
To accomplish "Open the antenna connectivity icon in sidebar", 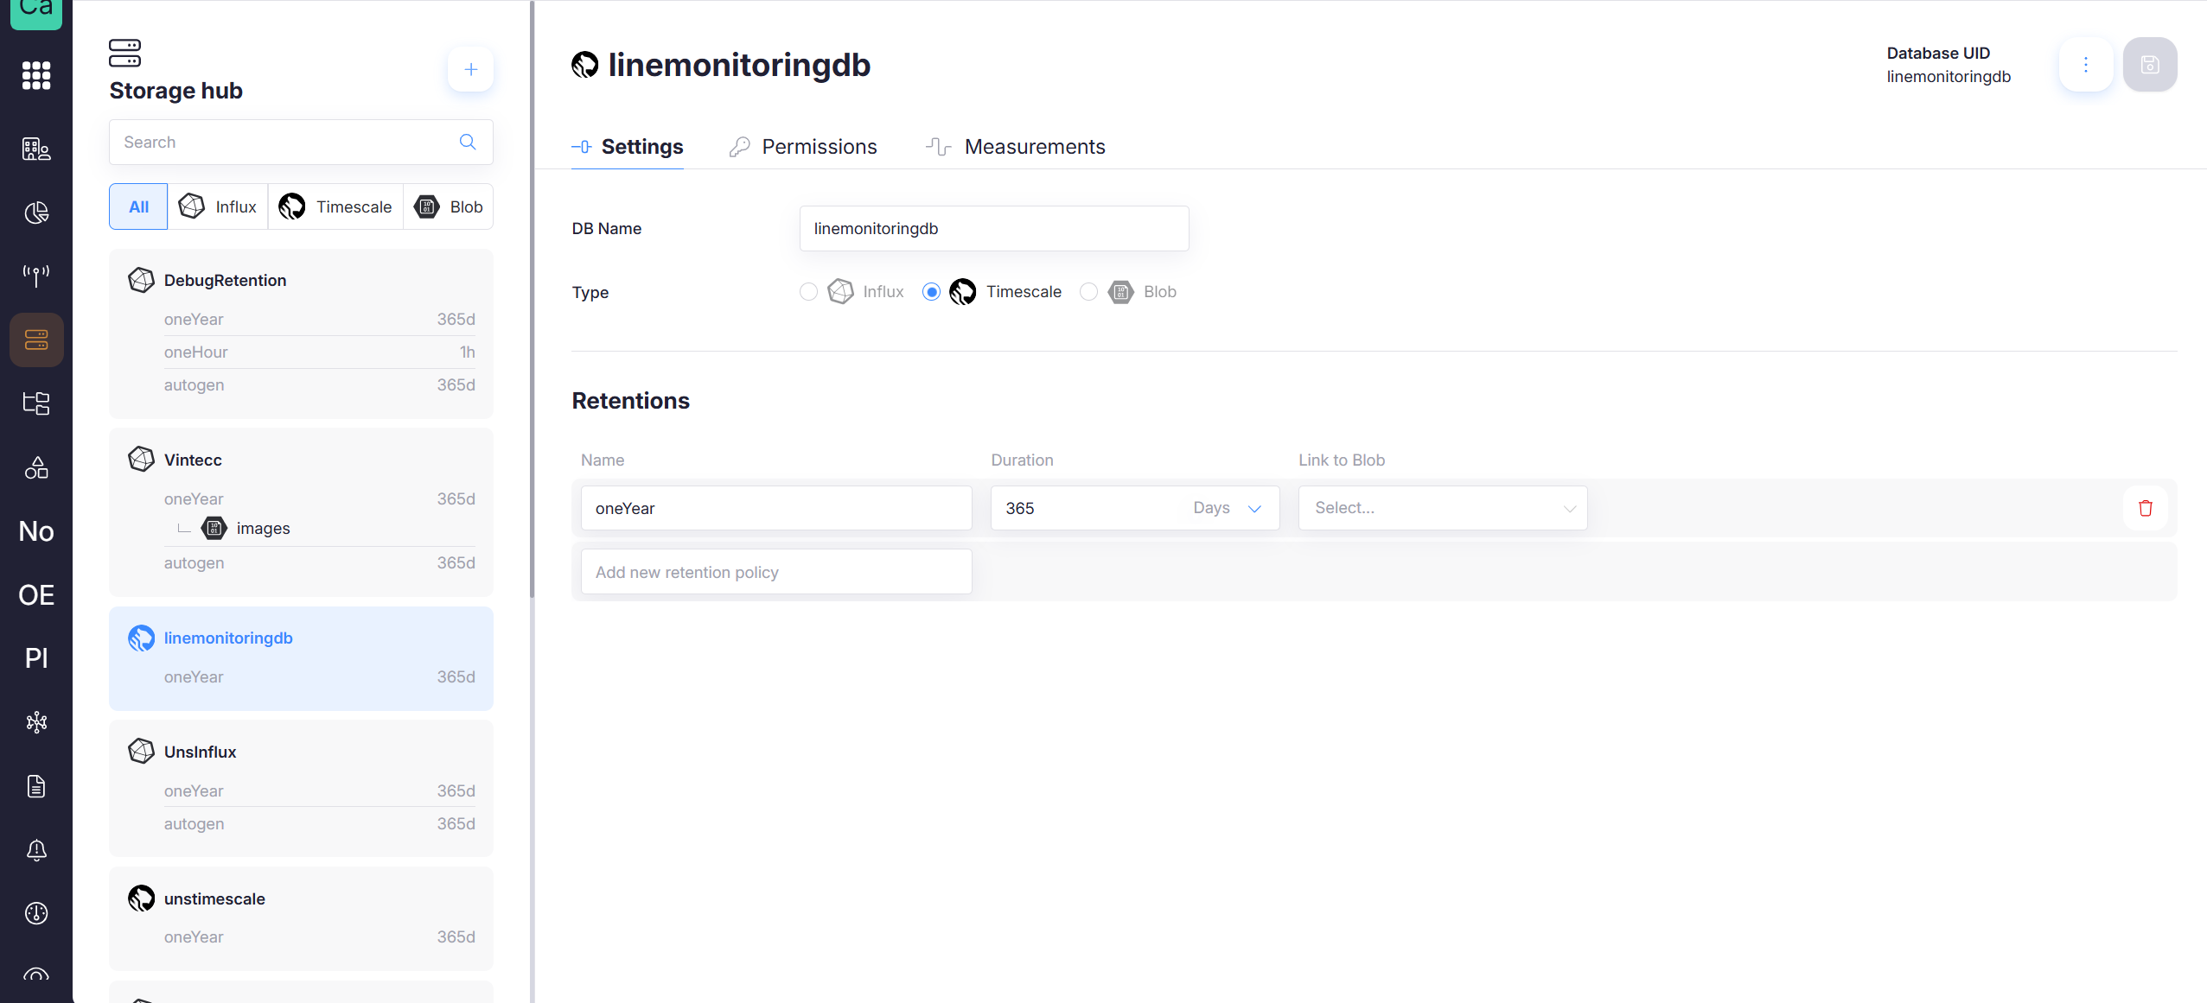I will [36, 276].
